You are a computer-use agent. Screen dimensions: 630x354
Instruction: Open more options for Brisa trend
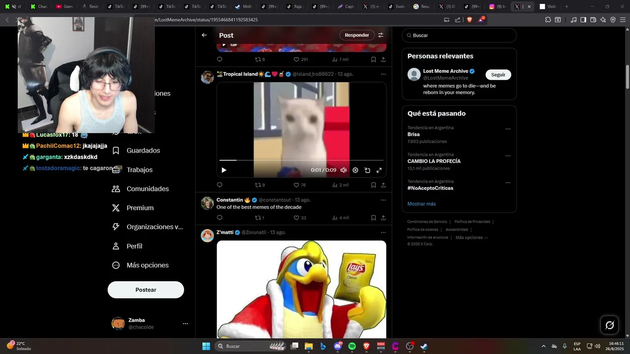pos(508,129)
